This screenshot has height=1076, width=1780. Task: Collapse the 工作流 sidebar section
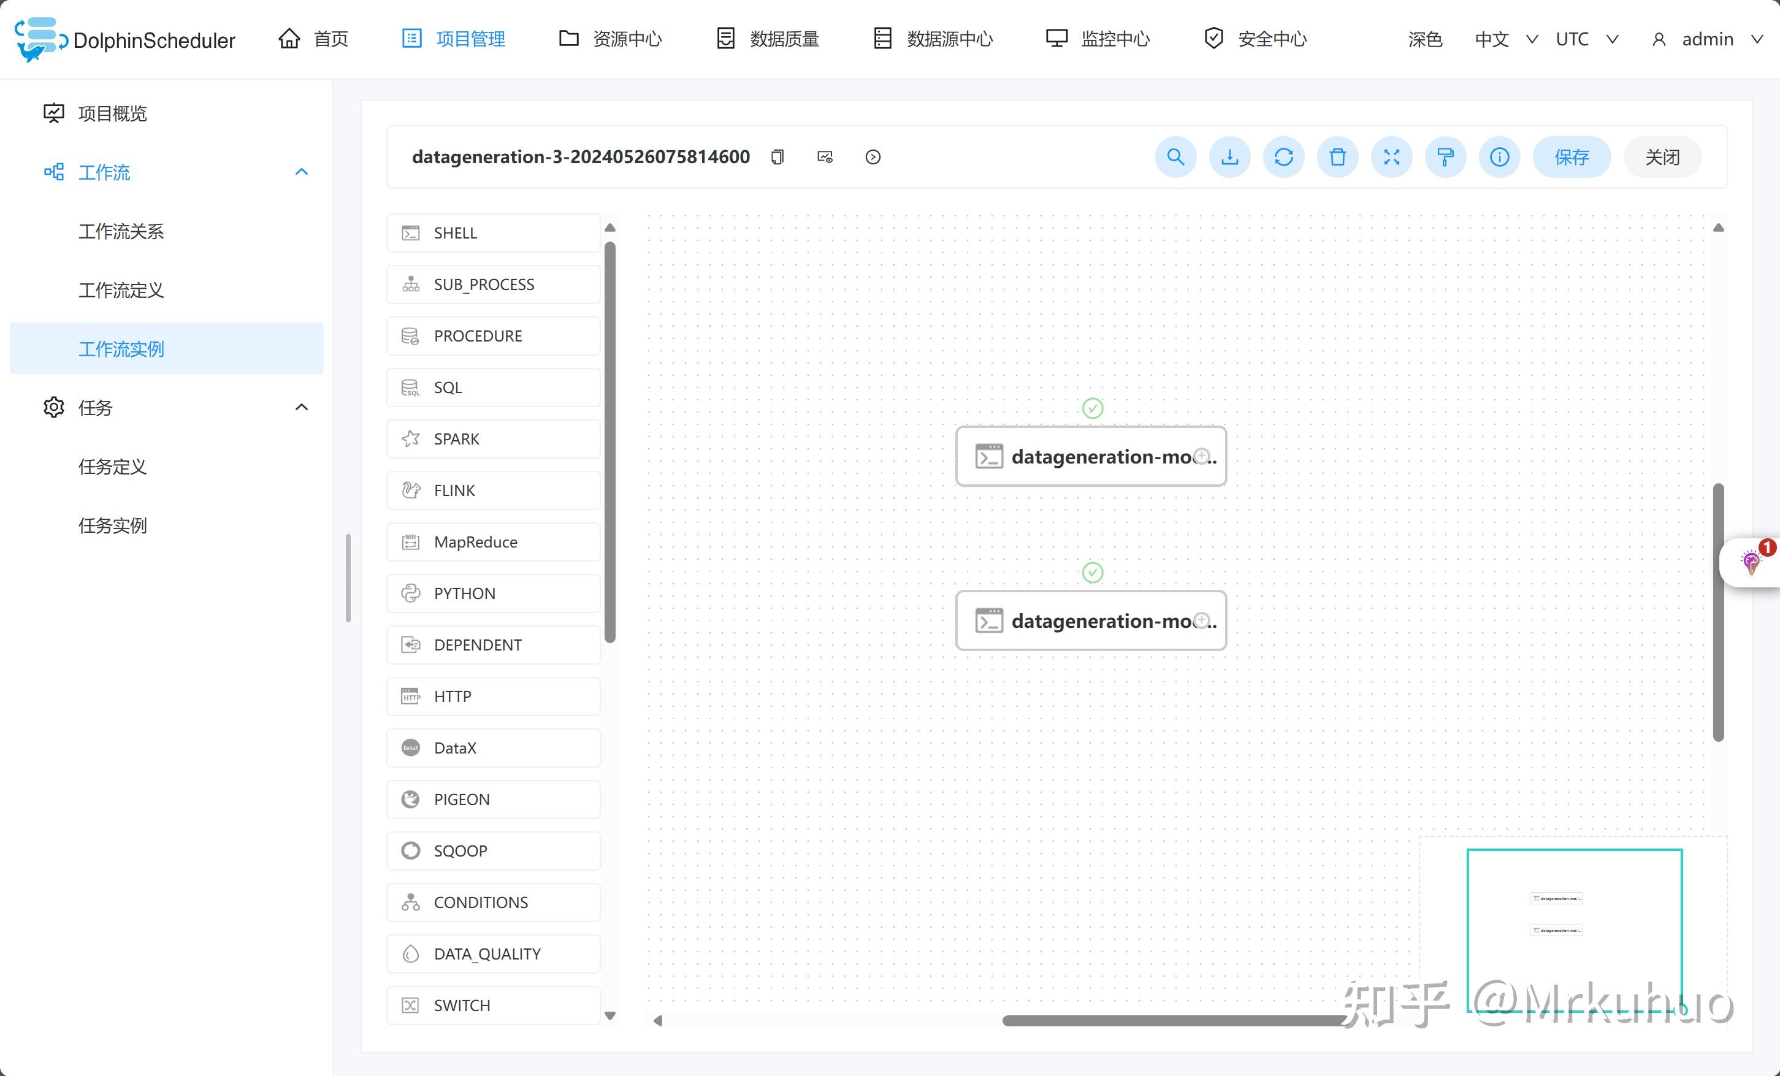pos(302,172)
